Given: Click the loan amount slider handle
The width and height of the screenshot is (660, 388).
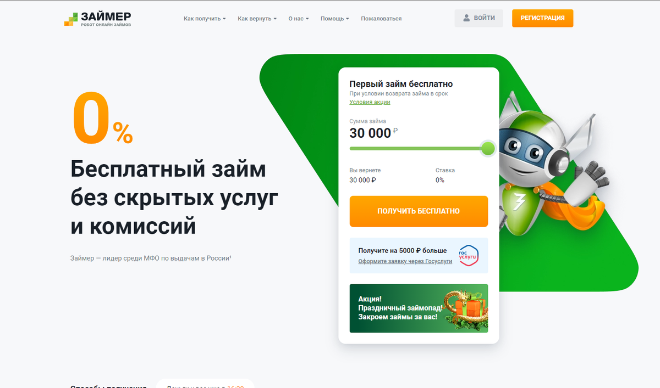Looking at the screenshot, I should pyautogui.click(x=488, y=148).
